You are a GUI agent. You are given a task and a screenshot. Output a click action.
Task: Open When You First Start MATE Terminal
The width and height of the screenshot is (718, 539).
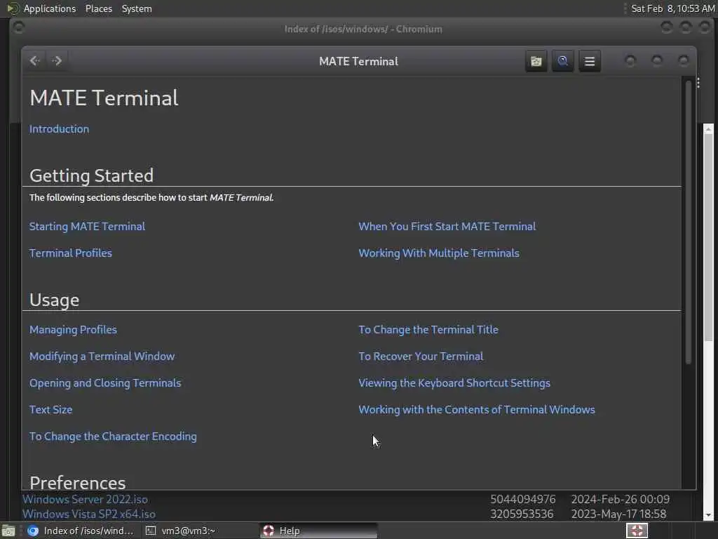pyautogui.click(x=447, y=227)
